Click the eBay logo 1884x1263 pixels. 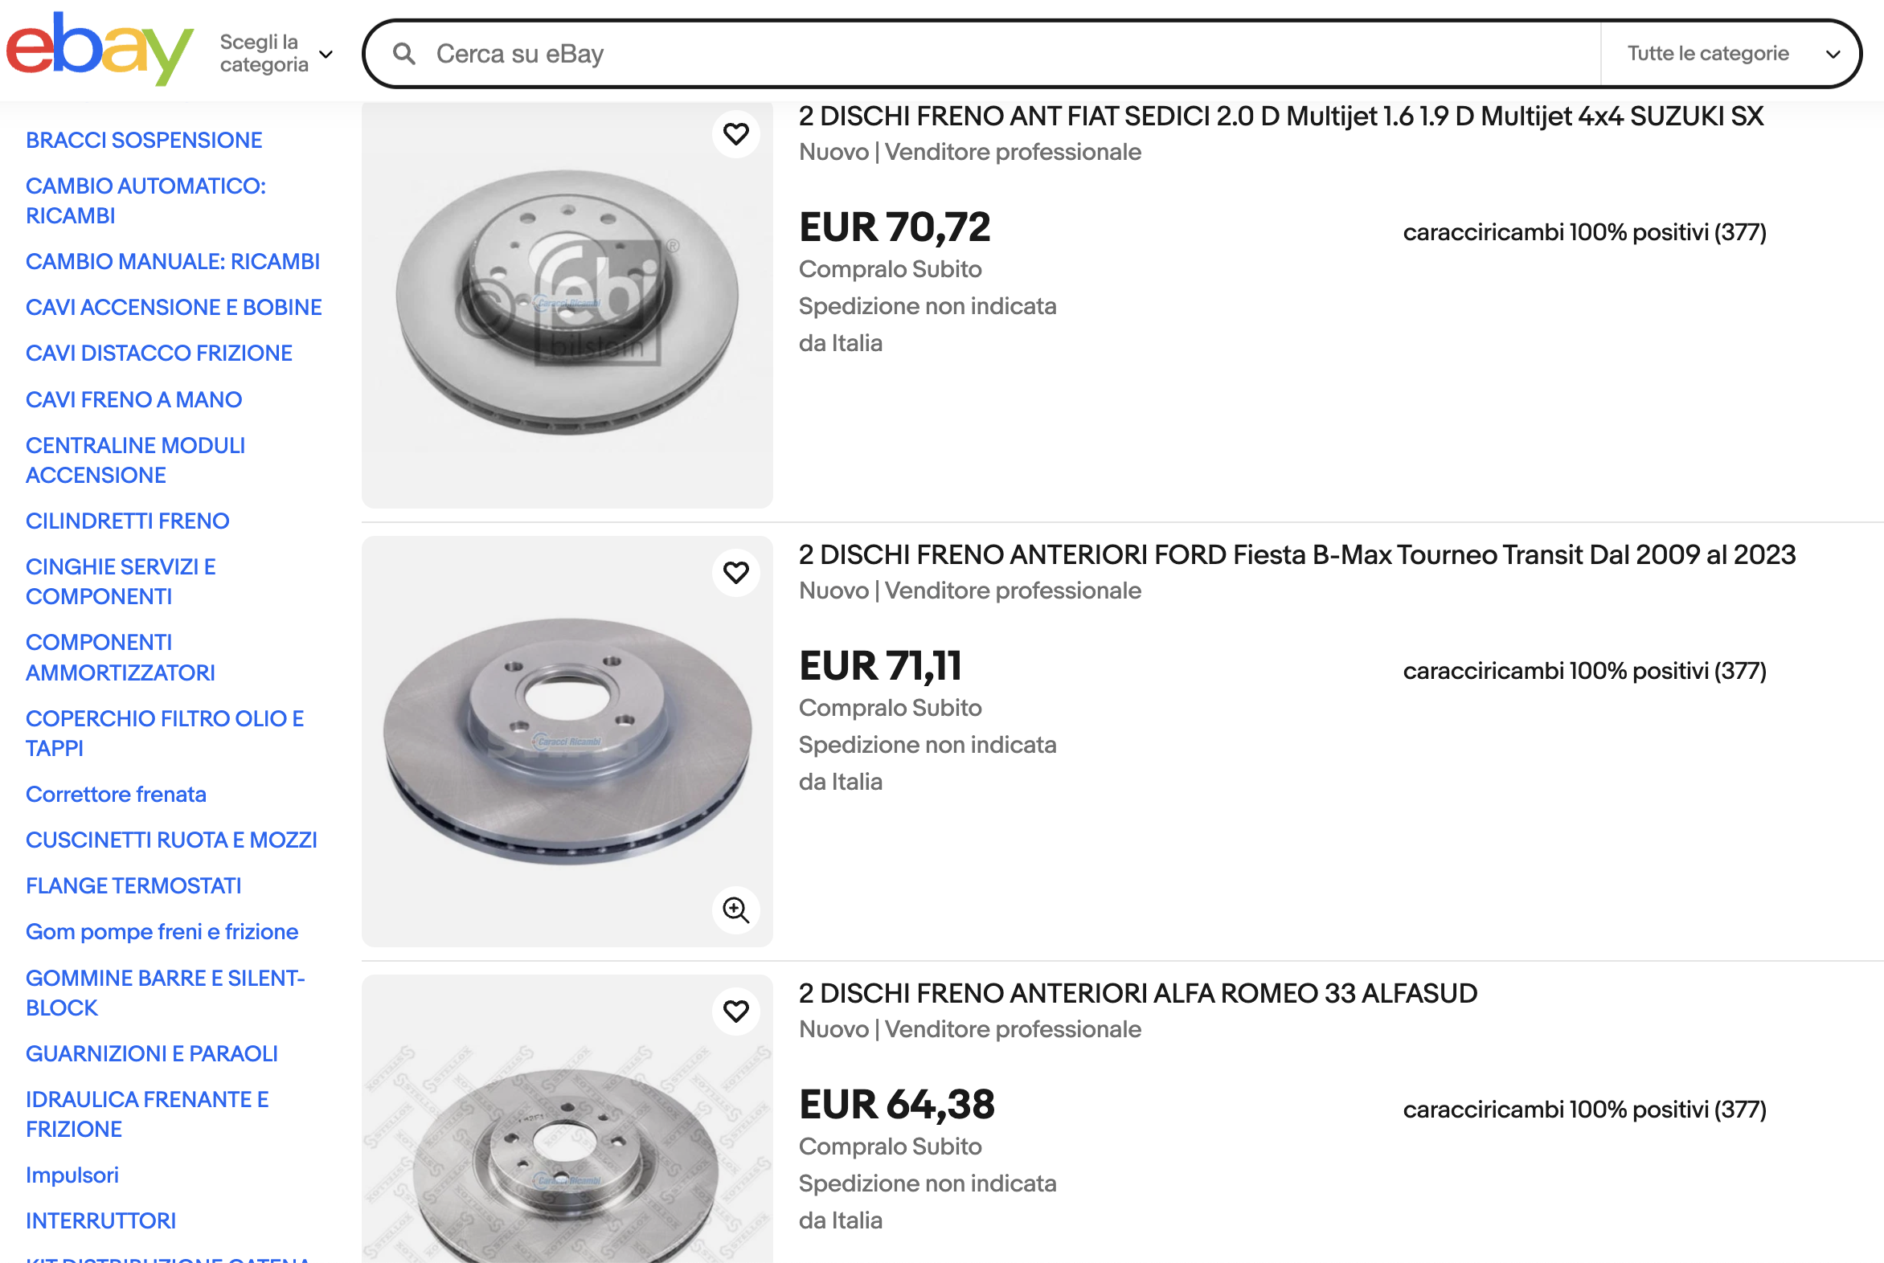(x=100, y=48)
